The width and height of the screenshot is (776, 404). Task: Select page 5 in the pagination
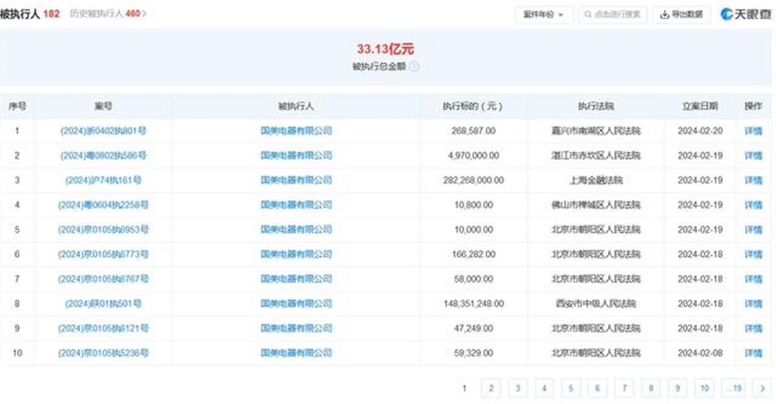[571, 388]
